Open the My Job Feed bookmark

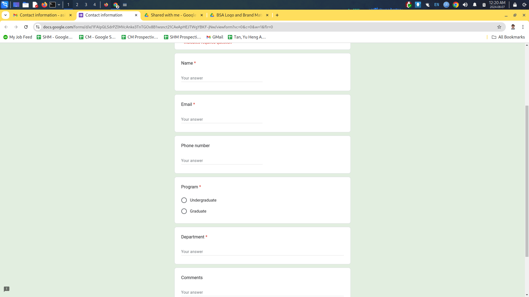coord(18,37)
